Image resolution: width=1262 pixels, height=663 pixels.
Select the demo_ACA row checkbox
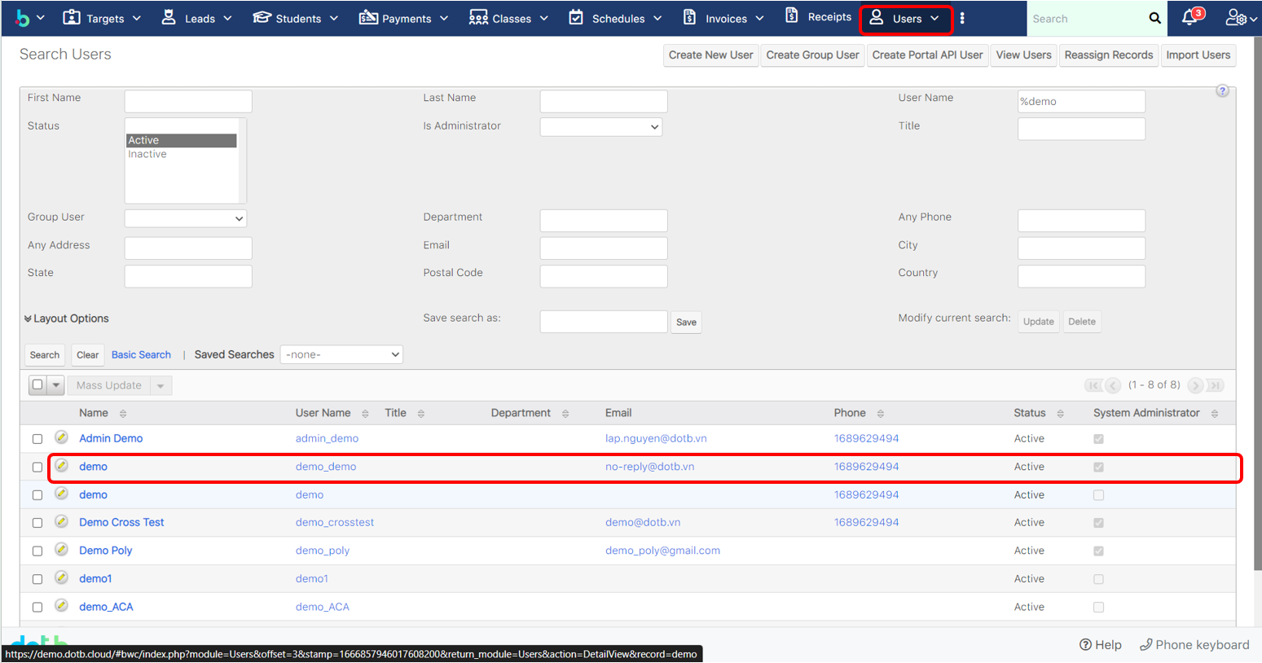click(x=37, y=607)
